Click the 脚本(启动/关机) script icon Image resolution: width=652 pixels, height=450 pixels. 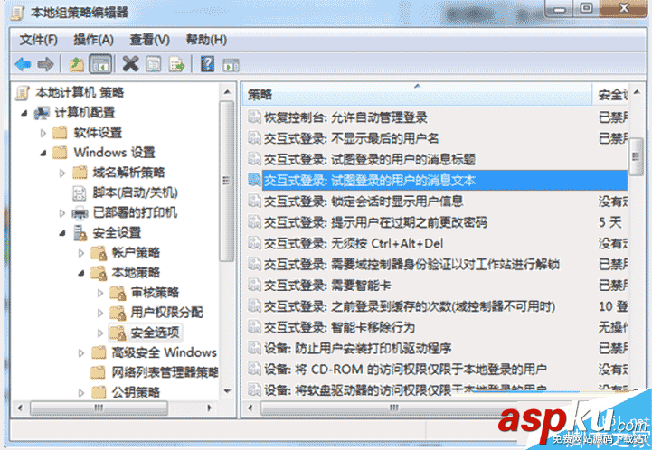tap(79, 192)
